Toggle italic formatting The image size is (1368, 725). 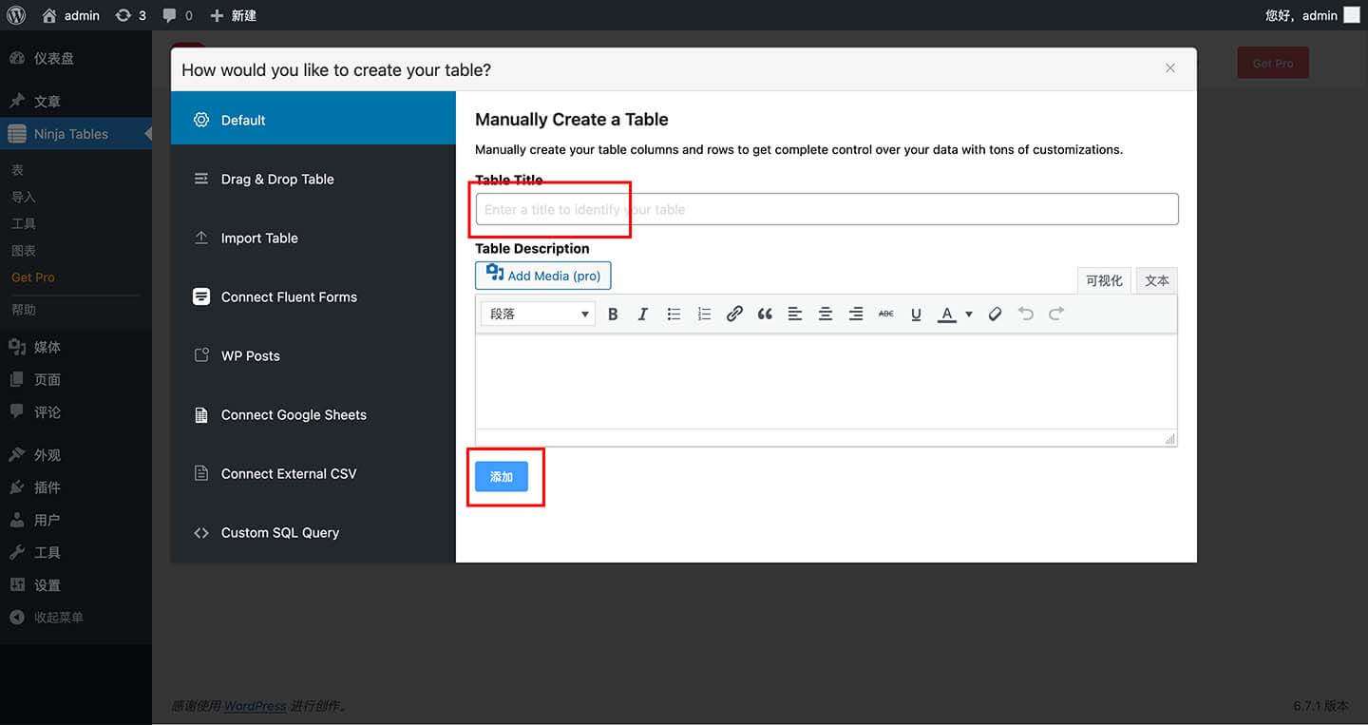point(643,314)
